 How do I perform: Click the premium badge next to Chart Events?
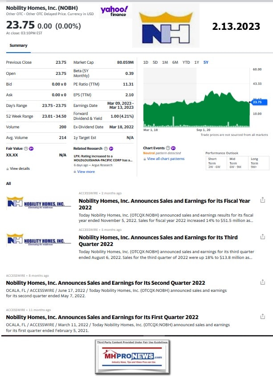(173, 148)
